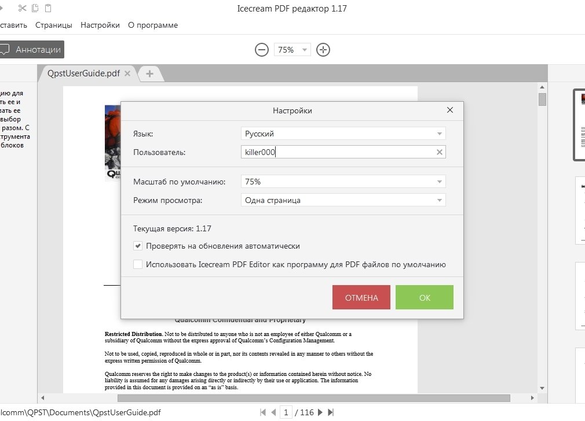Open the Настройки menu
This screenshot has width=585, height=421.
coord(100,25)
